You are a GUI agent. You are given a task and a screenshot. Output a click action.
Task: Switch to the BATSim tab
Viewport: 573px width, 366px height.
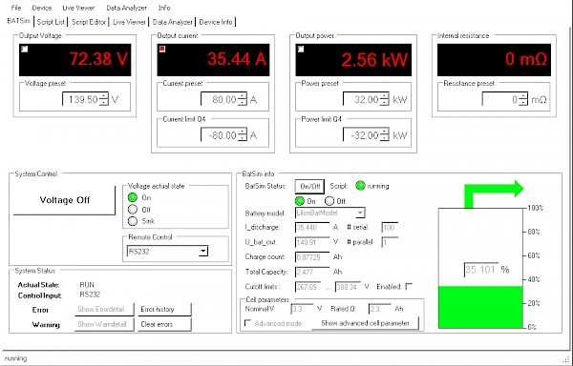pos(19,21)
